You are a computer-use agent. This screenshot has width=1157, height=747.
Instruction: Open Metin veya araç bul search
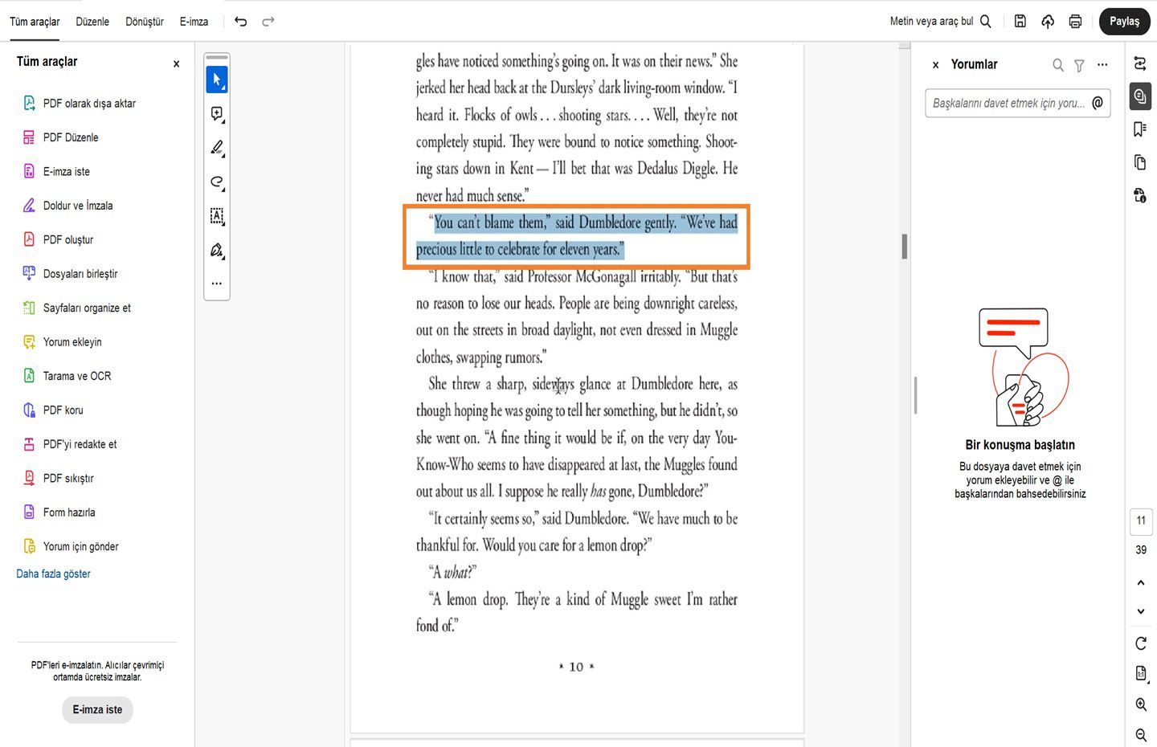(940, 22)
